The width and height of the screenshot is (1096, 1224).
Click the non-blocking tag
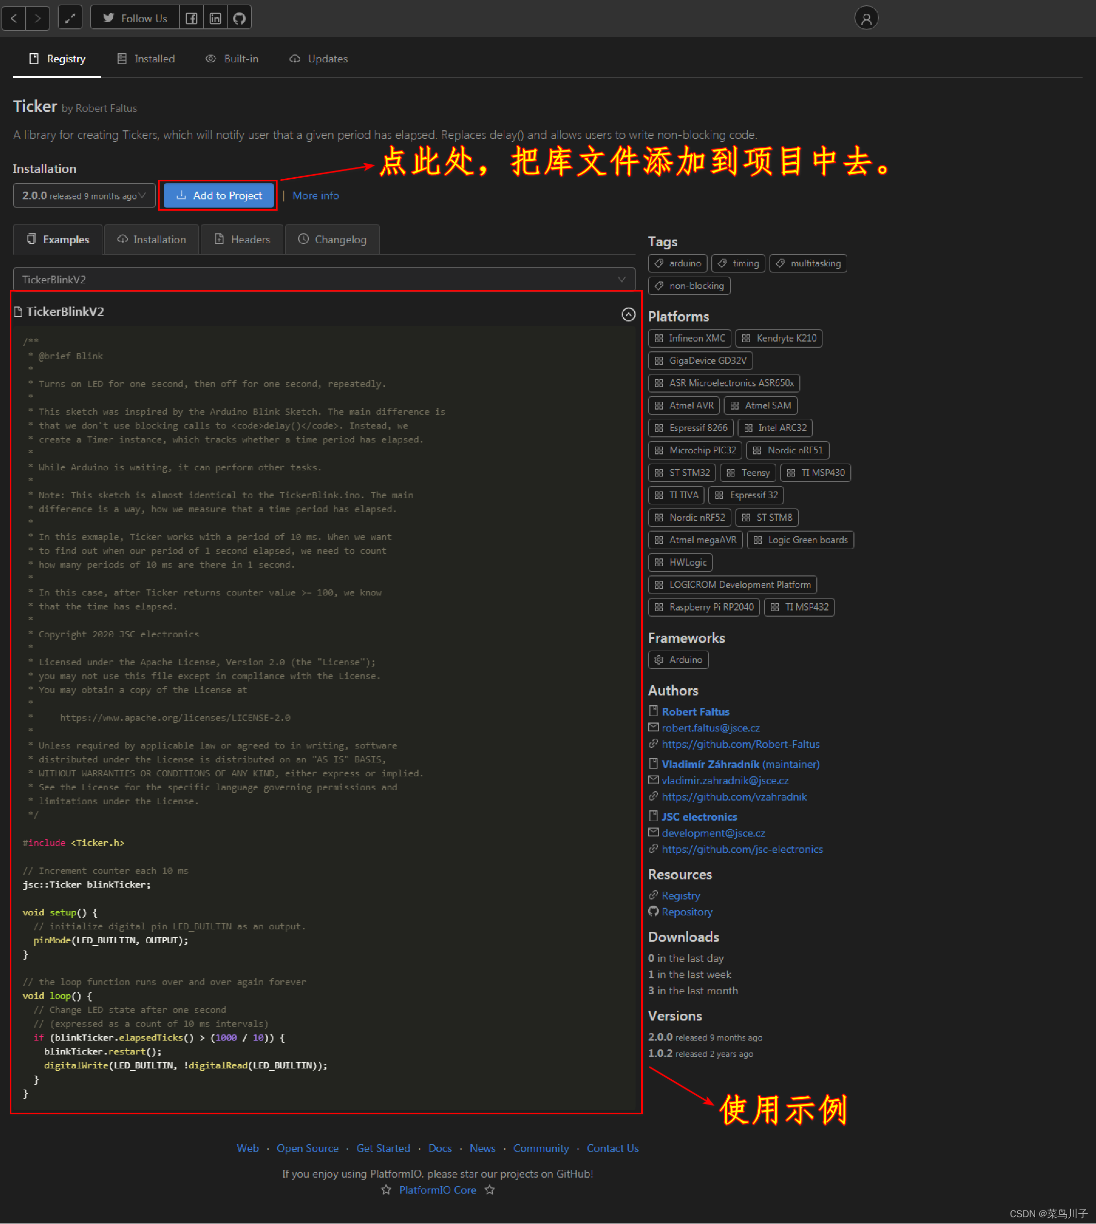[x=689, y=285]
